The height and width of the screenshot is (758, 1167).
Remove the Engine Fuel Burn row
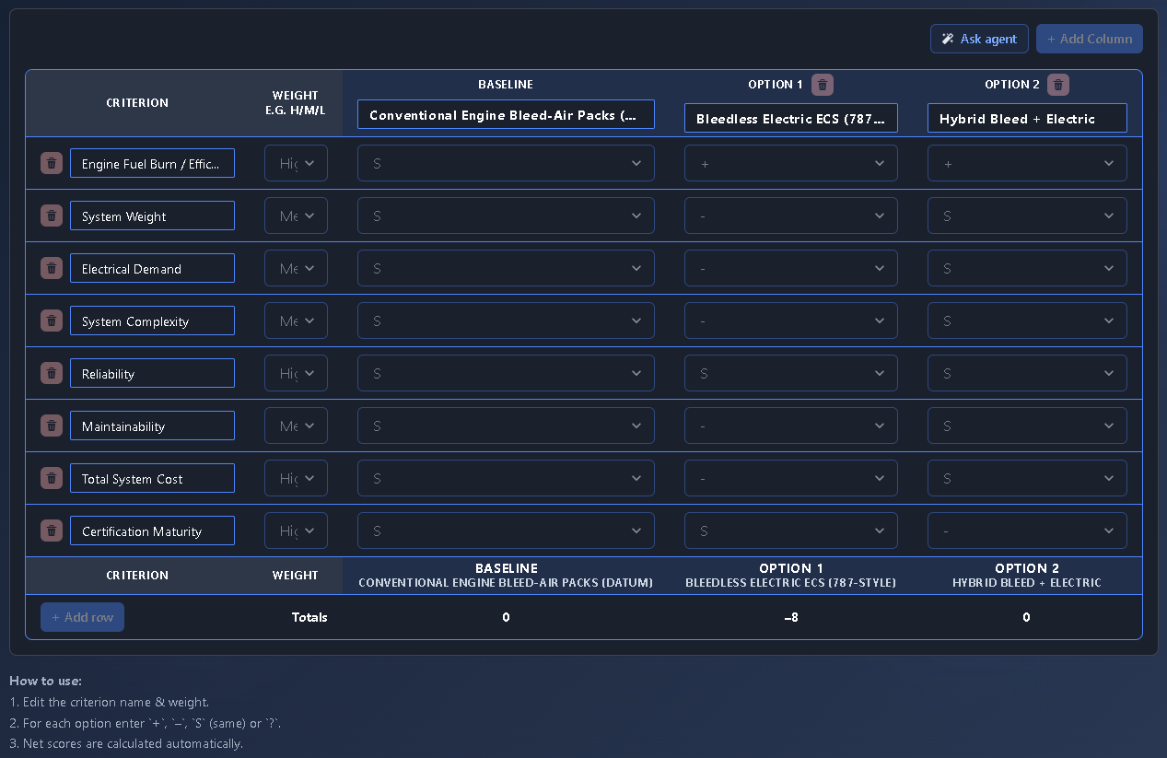[52, 163]
